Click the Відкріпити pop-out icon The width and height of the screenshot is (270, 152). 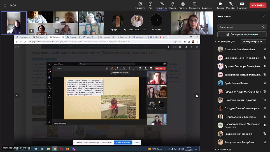[140, 5]
